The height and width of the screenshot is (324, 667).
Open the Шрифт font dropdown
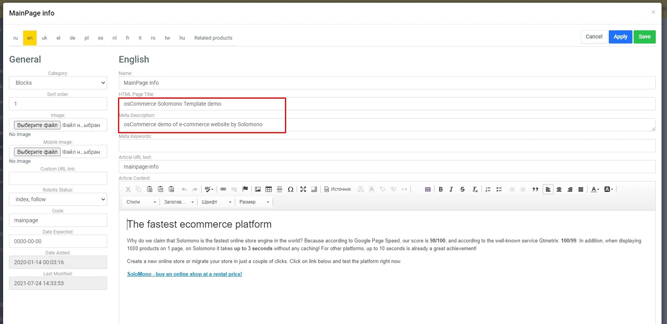click(x=216, y=202)
